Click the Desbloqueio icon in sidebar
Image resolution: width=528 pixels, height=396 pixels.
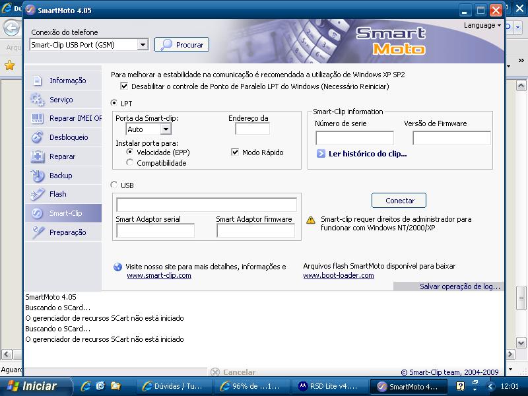pos(38,137)
